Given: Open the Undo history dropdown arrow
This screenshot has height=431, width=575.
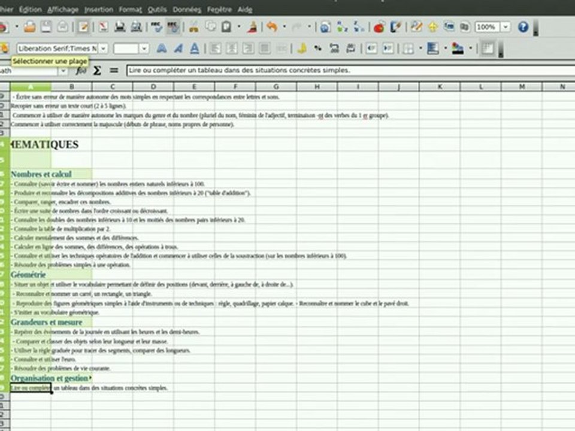Looking at the screenshot, I should click(284, 27).
